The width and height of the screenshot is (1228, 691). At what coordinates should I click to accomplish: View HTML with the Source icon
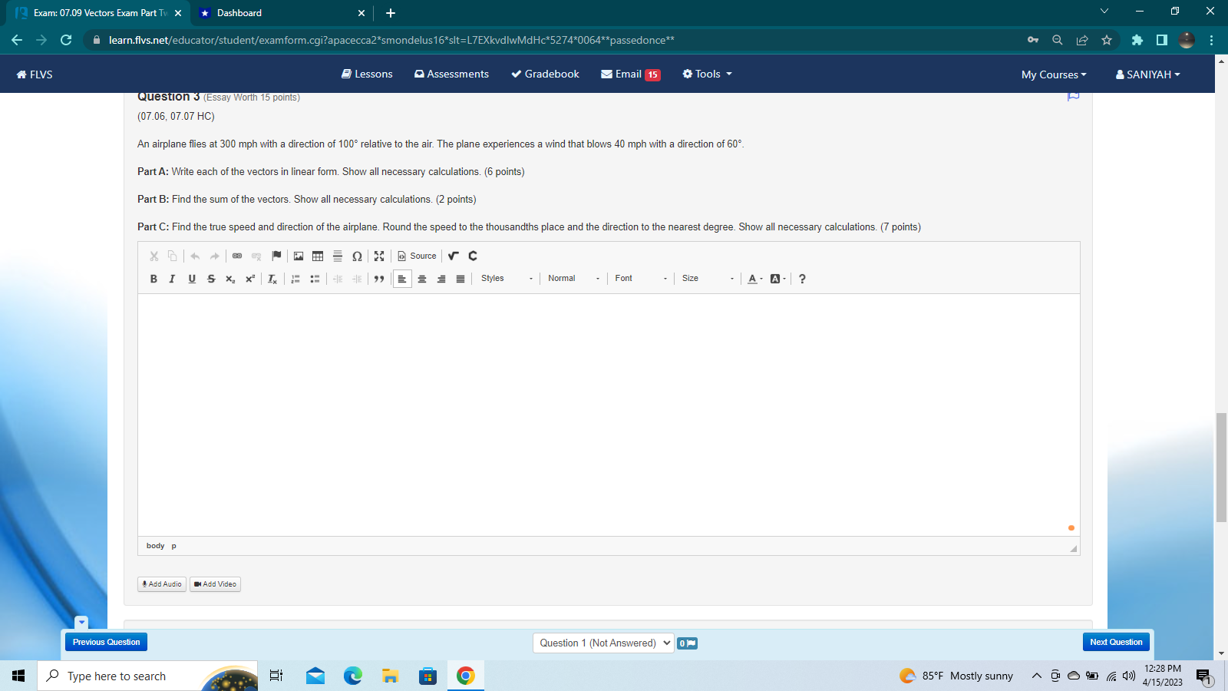pyautogui.click(x=417, y=256)
